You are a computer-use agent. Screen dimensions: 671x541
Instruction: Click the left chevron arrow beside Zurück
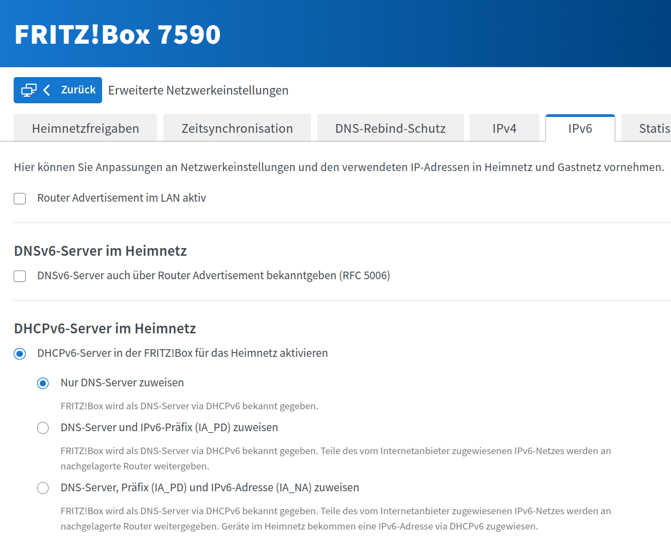(x=46, y=90)
